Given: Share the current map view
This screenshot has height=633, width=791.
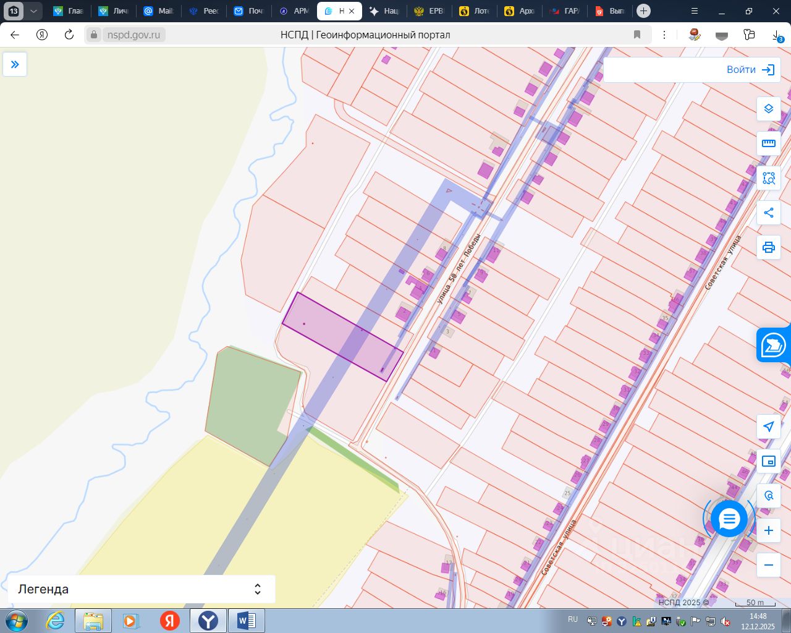Looking at the screenshot, I should point(769,213).
